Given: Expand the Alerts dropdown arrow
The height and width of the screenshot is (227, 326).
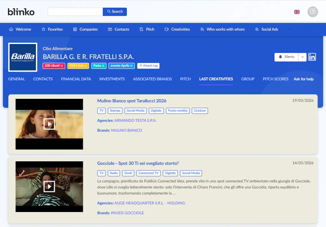Looking at the screenshot, I should [302, 57].
